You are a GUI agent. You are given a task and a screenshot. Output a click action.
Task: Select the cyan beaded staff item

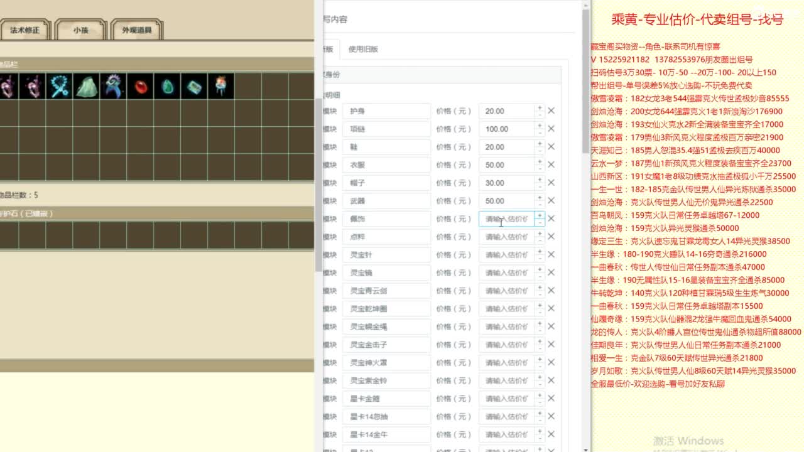pos(60,86)
